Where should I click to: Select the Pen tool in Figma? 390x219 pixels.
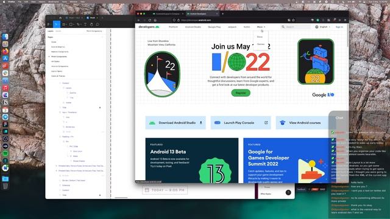pyautogui.click(x=78, y=24)
